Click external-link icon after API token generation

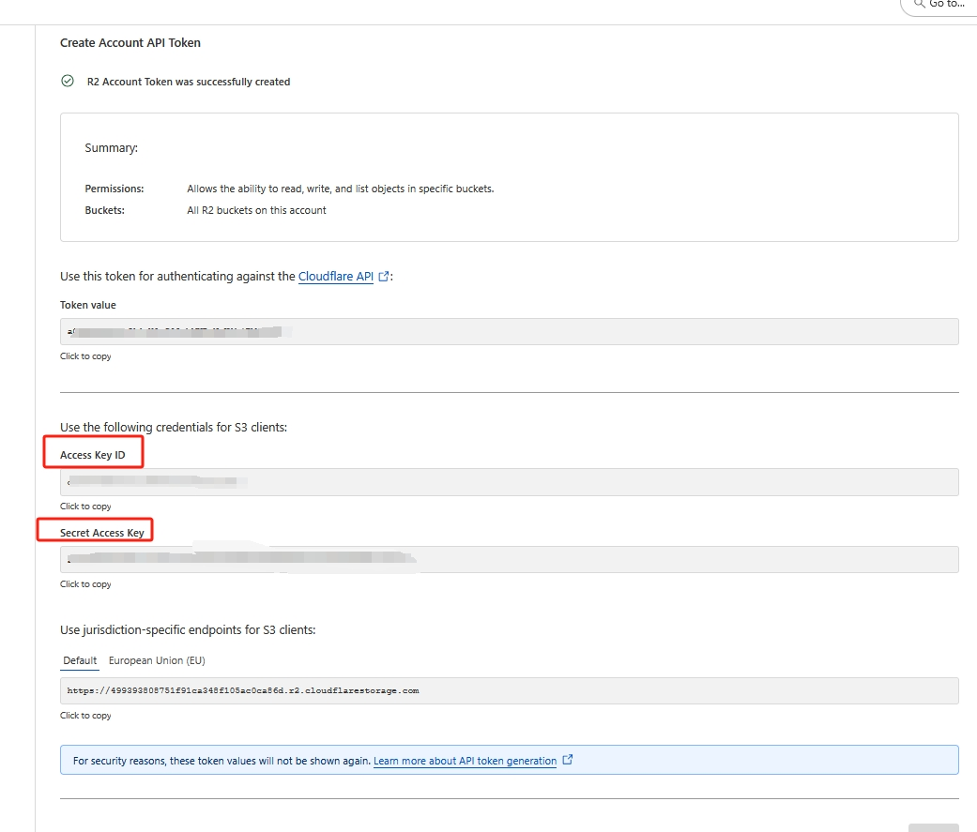coord(567,760)
